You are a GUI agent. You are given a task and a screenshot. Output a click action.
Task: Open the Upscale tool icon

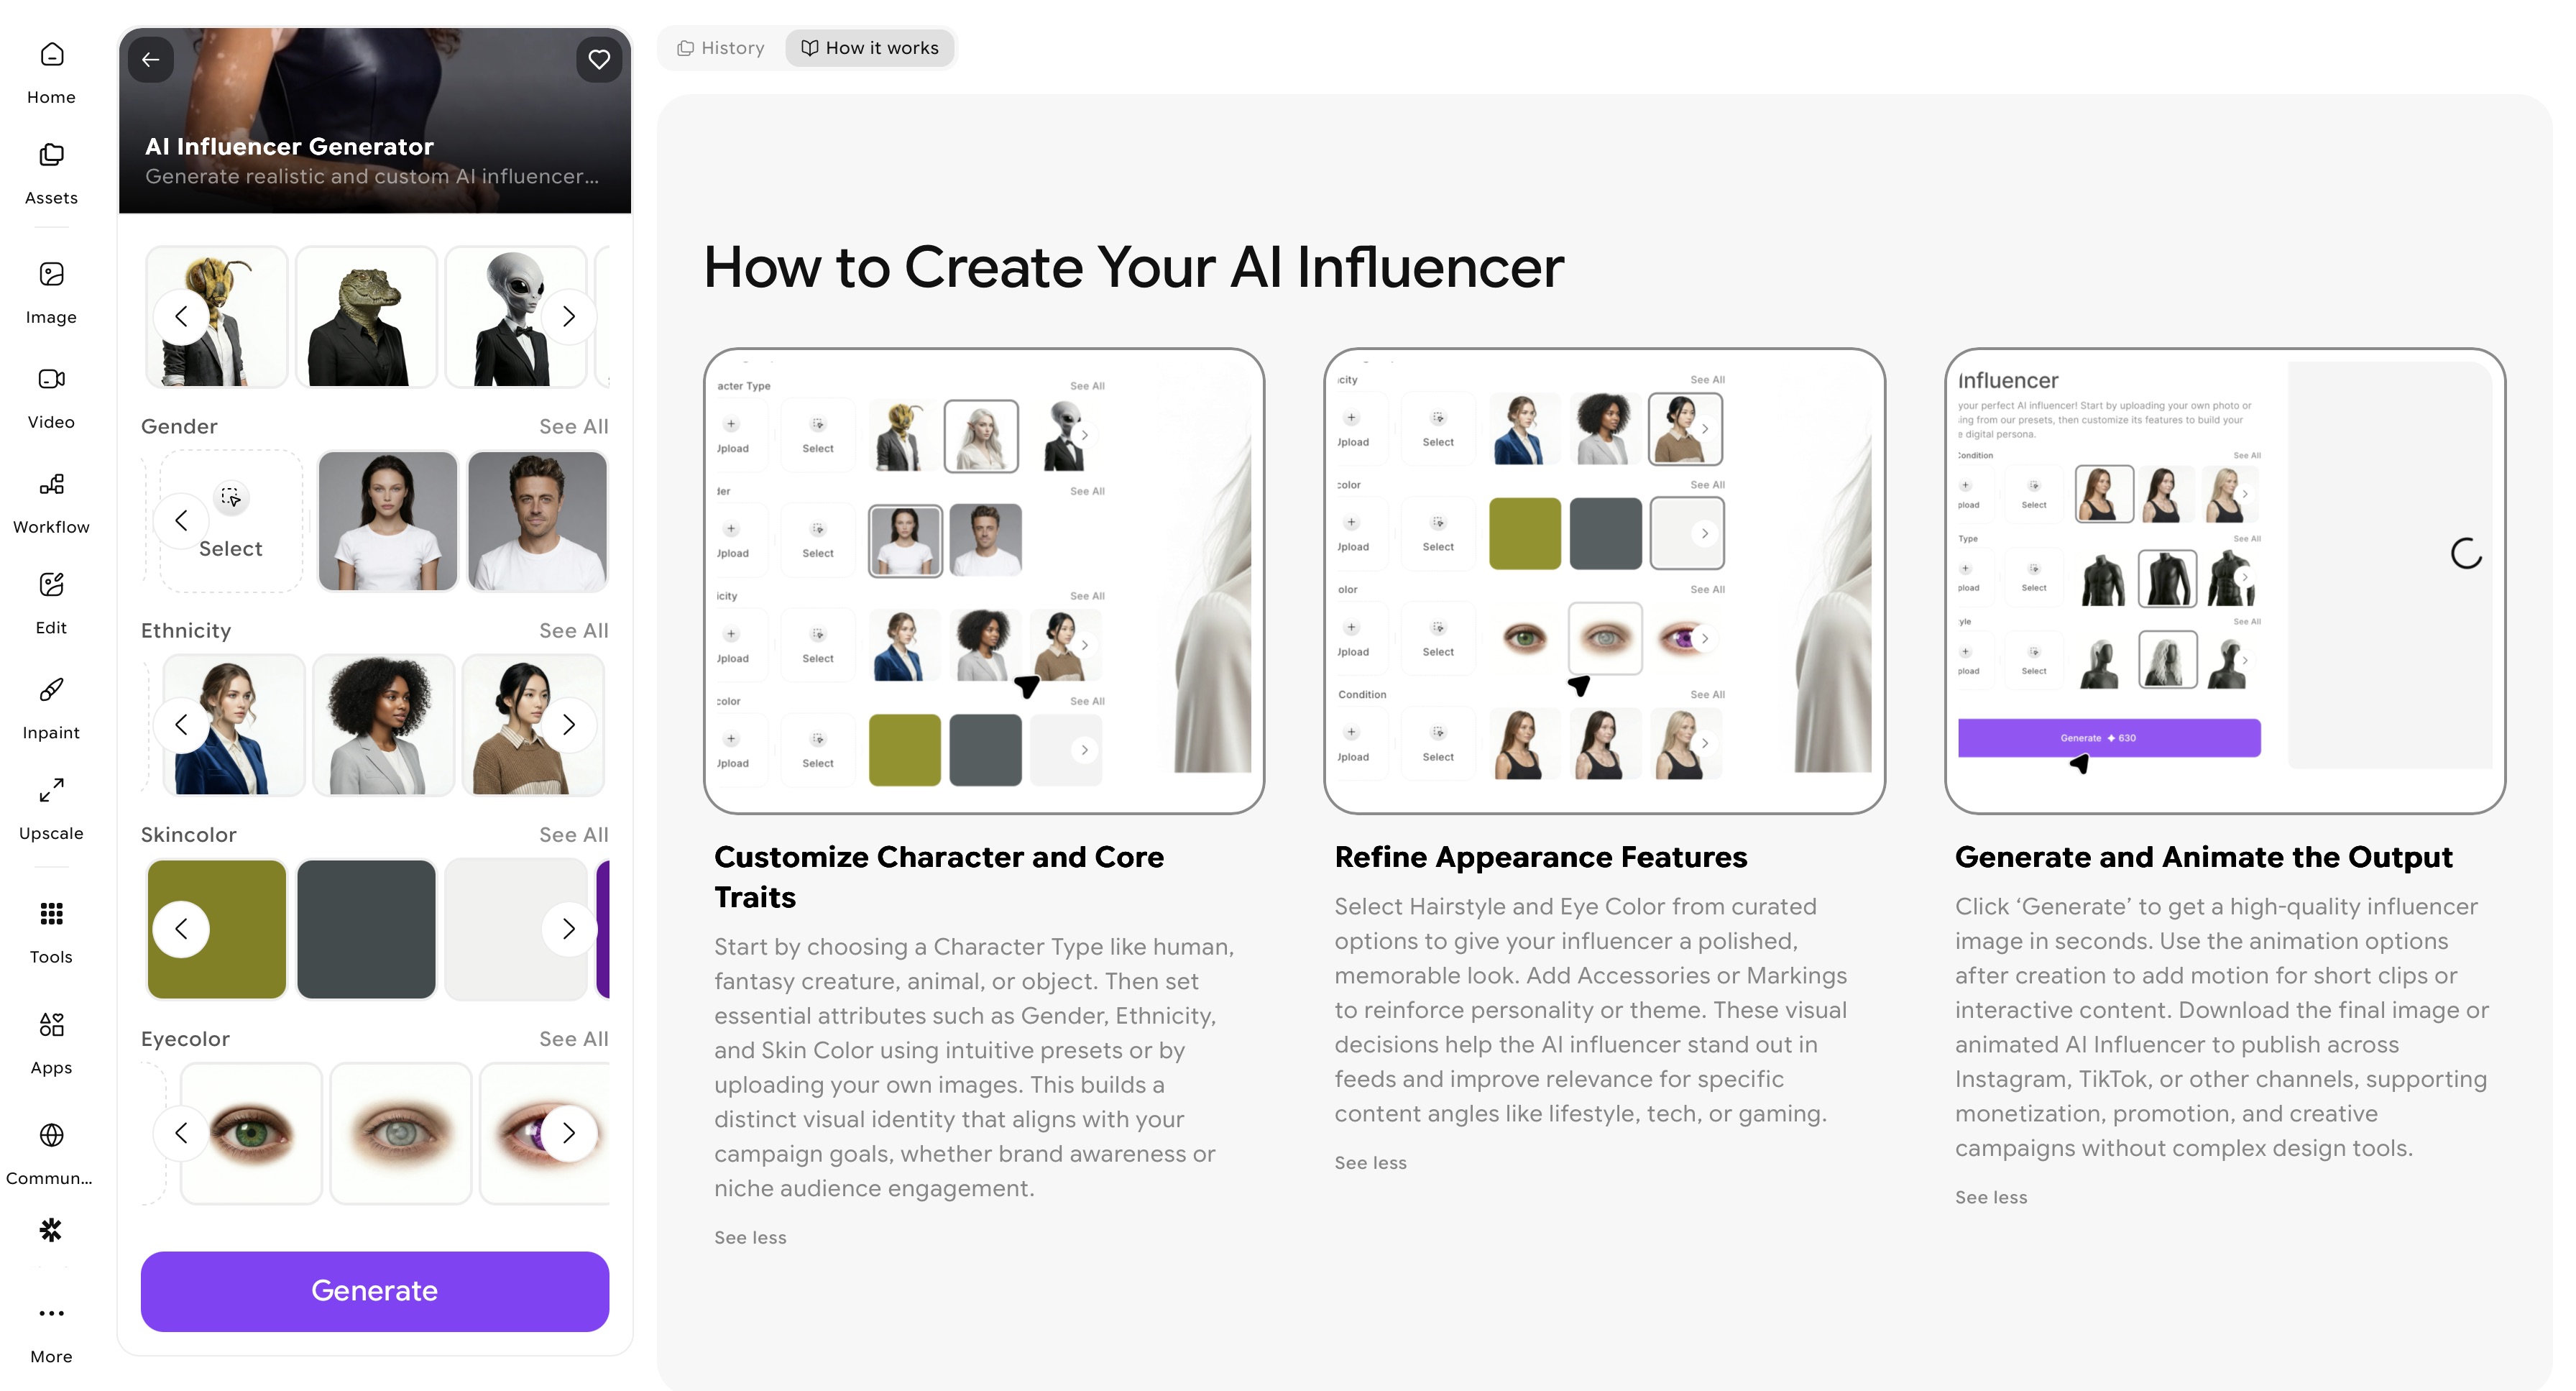coord(51,790)
